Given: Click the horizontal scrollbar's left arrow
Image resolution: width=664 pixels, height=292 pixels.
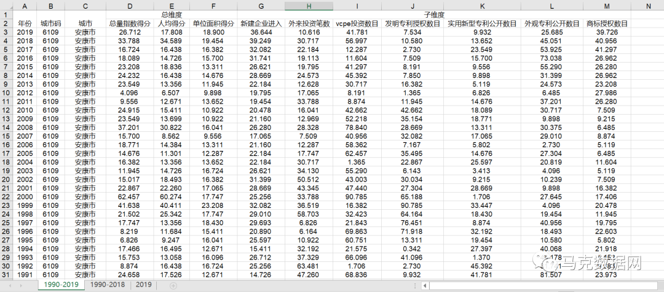Looking at the screenshot, I should coord(425,285).
